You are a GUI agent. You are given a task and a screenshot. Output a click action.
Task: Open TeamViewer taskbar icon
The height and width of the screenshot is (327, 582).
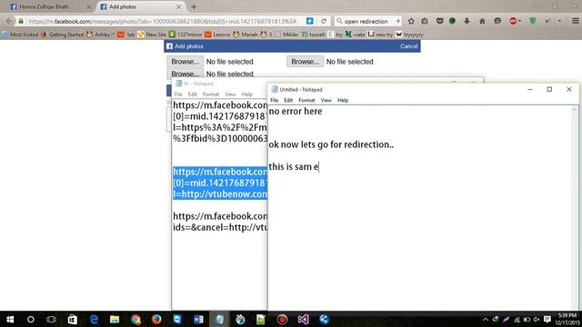[177, 319]
